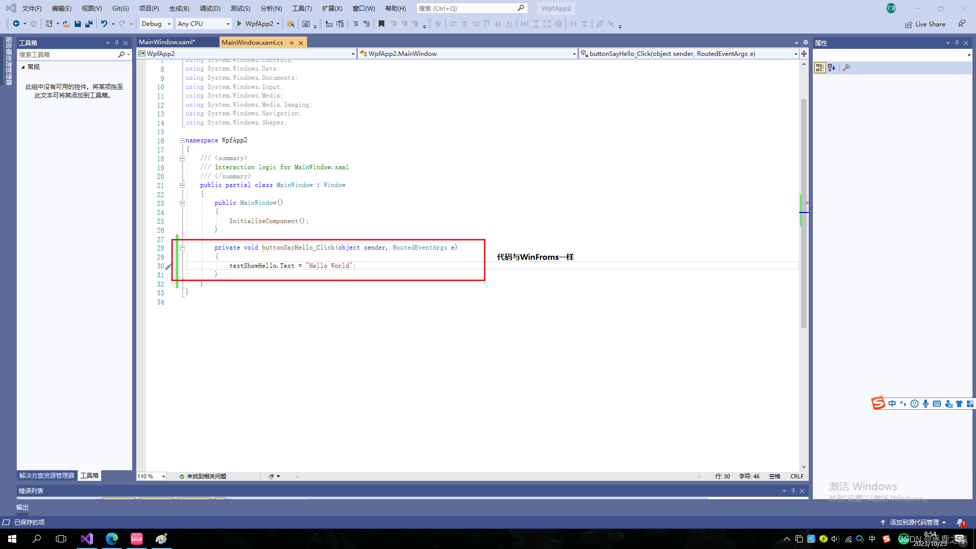Pin the MainWindow.xaml.cs tab
This screenshot has height=549, width=976.
click(291, 43)
